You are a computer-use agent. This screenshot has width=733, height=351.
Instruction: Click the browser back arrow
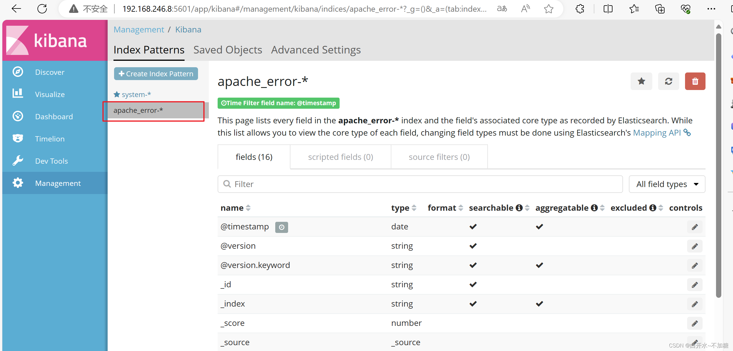[x=16, y=9]
